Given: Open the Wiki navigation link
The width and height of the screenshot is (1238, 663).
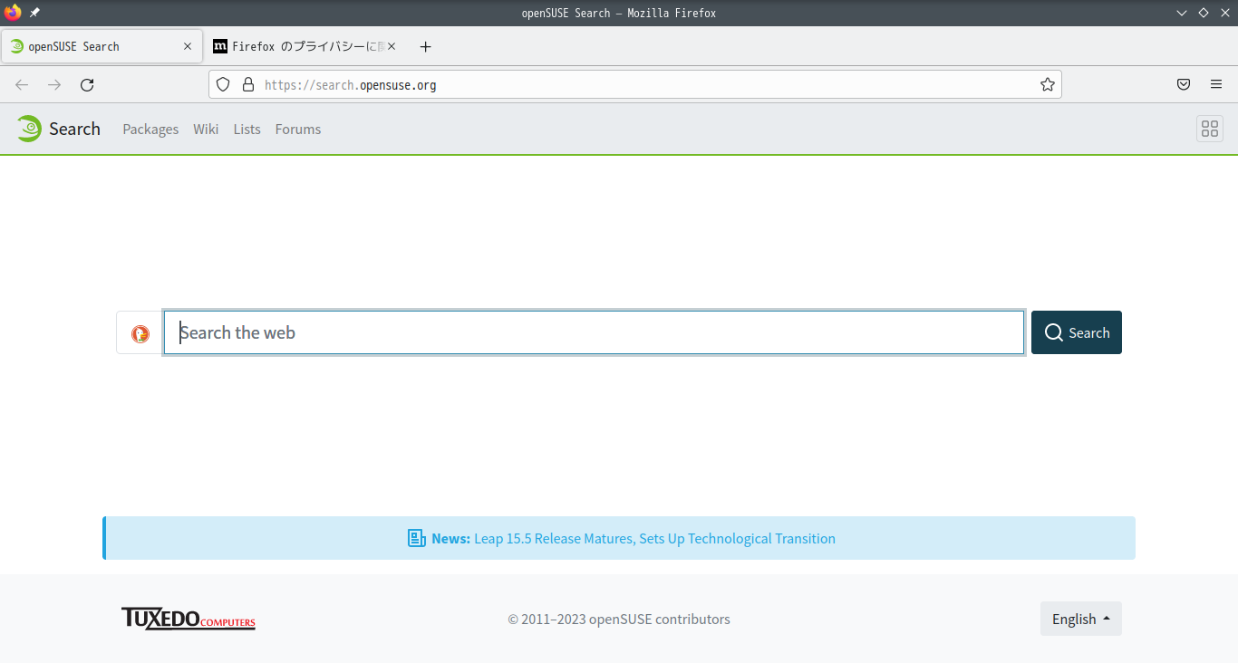Looking at the screenshot, I should coord(206,130).
